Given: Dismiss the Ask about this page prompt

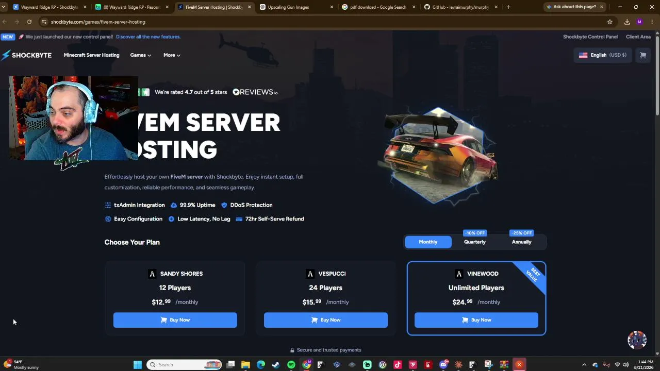Looking at the screenshot, I should 601,7.
